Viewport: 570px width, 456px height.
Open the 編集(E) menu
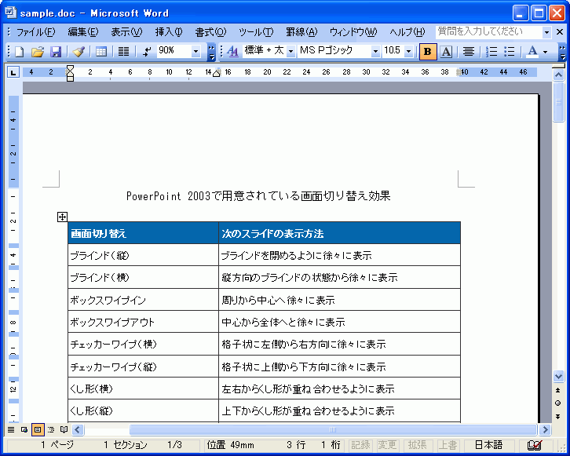point(83,32)
